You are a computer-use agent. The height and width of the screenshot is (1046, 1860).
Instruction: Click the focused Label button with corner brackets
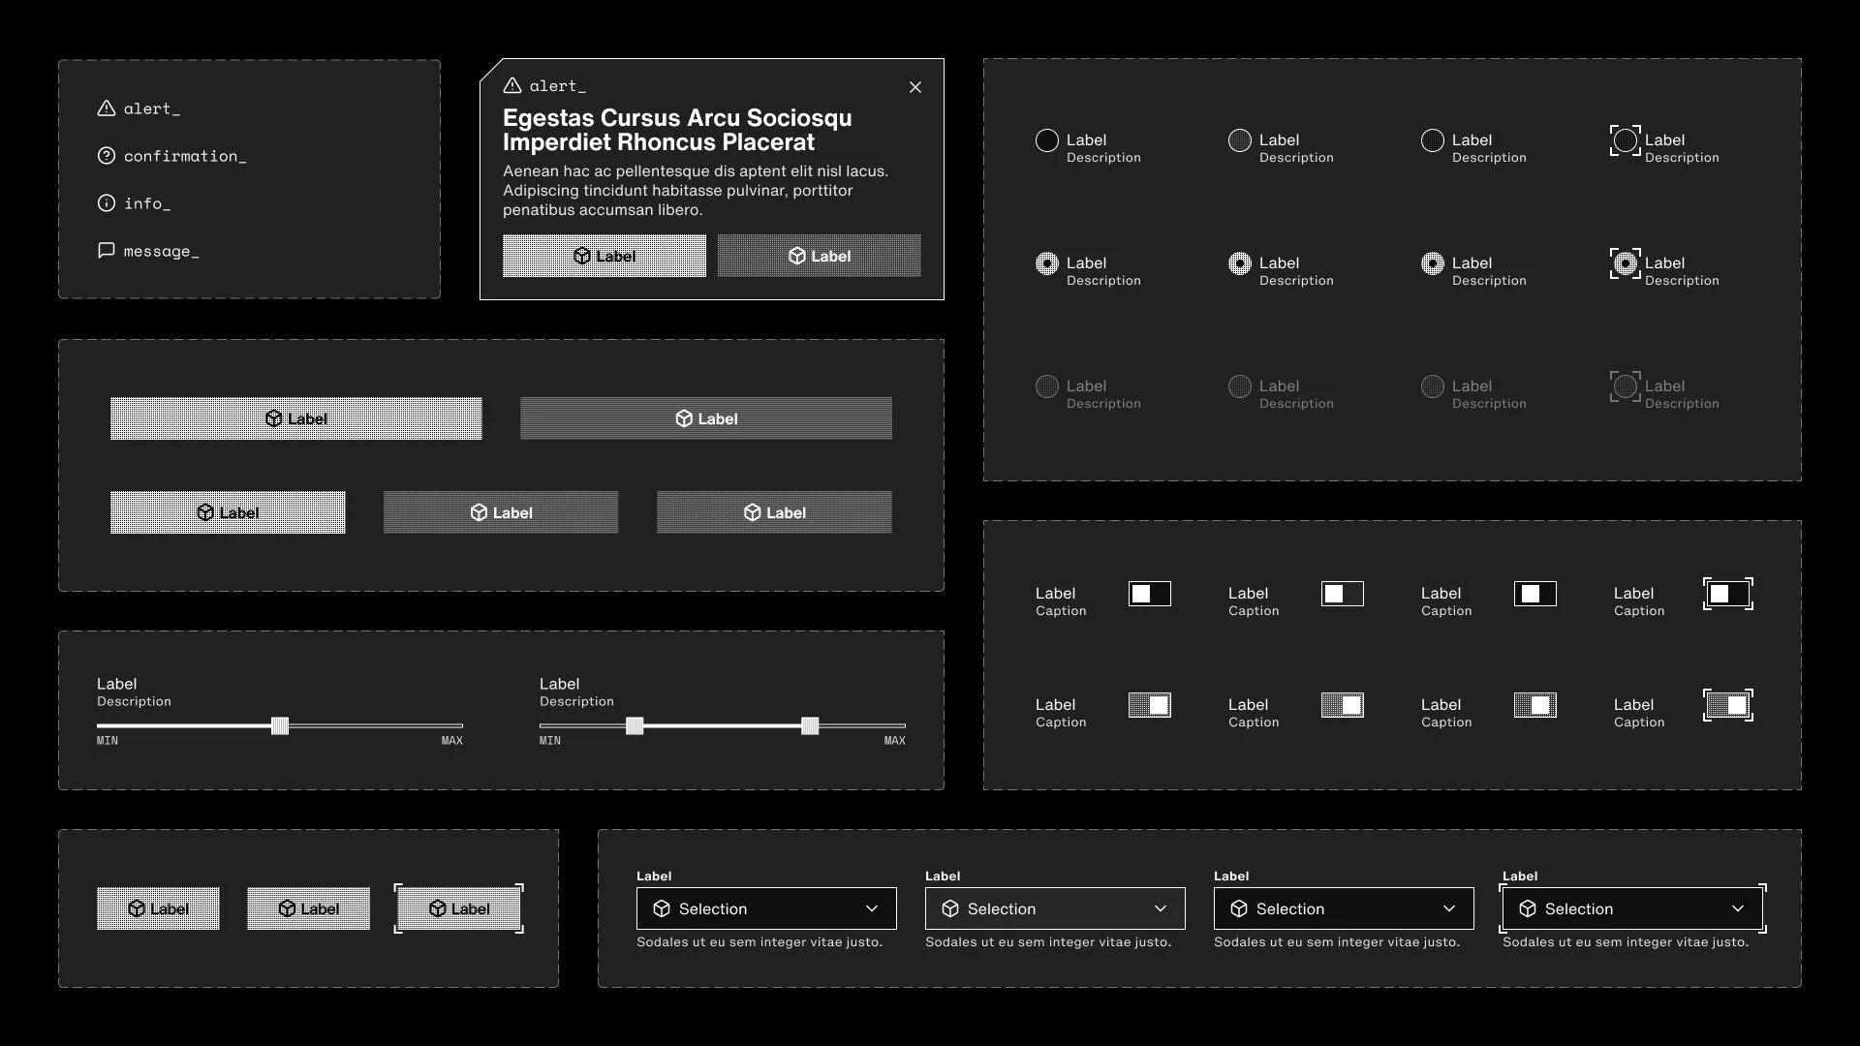point(459,908)
